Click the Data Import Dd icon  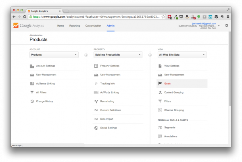[96, 119]
